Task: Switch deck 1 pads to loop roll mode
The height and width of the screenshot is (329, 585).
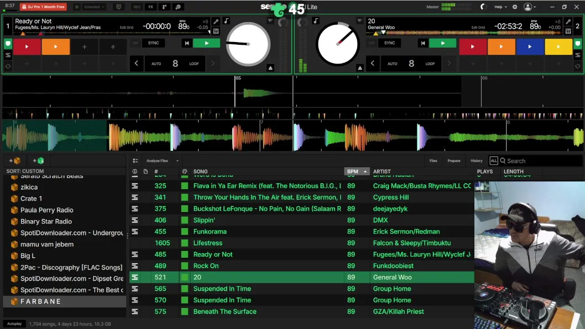Action: coord(8,66)
